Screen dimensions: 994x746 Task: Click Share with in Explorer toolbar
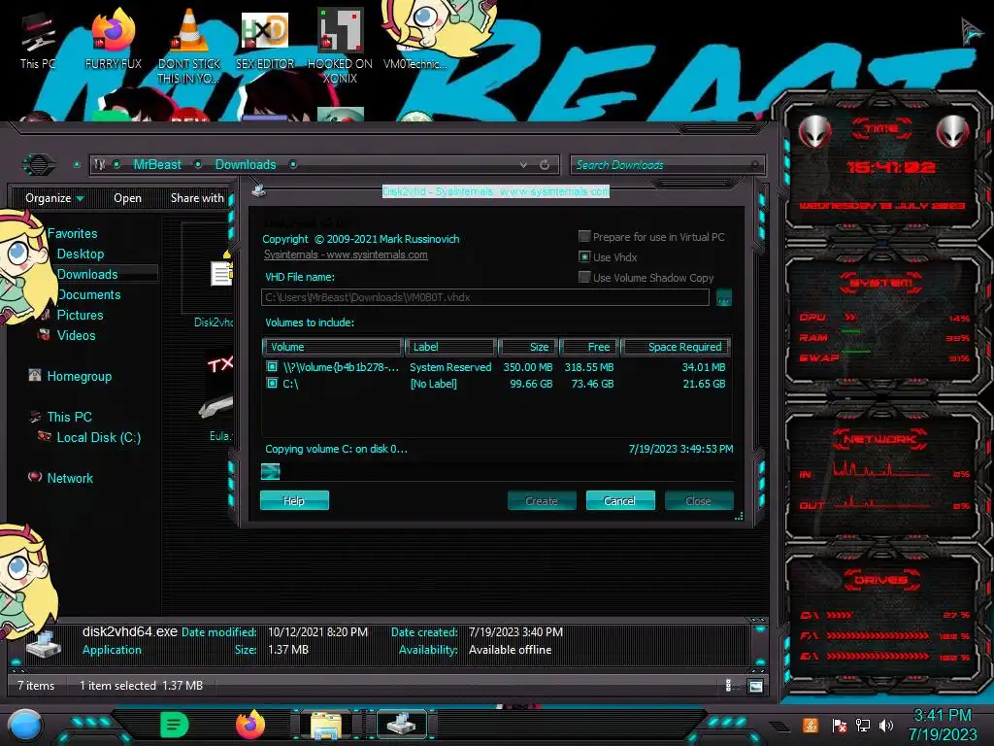pyautogui.click(x=197, y=198)
